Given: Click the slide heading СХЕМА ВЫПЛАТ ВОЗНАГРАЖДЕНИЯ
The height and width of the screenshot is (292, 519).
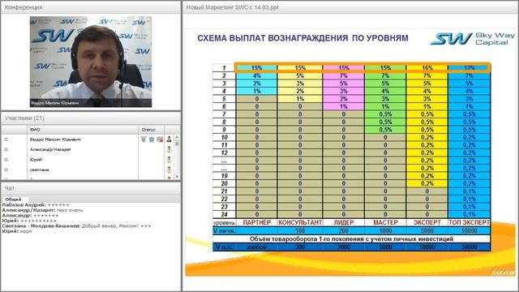Looking at the screenshot, I should point(302,38).
